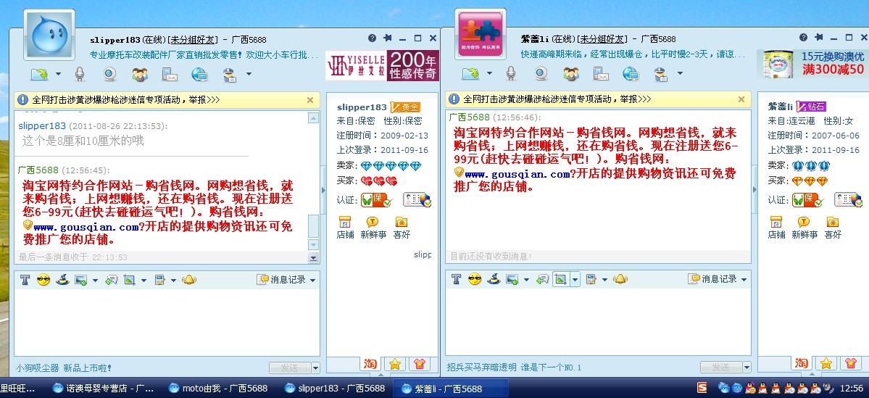The height and width of the screenshot is (398, 869).
Task: Start voice chat in slipper183 window
Action: (x=80, y=74)
